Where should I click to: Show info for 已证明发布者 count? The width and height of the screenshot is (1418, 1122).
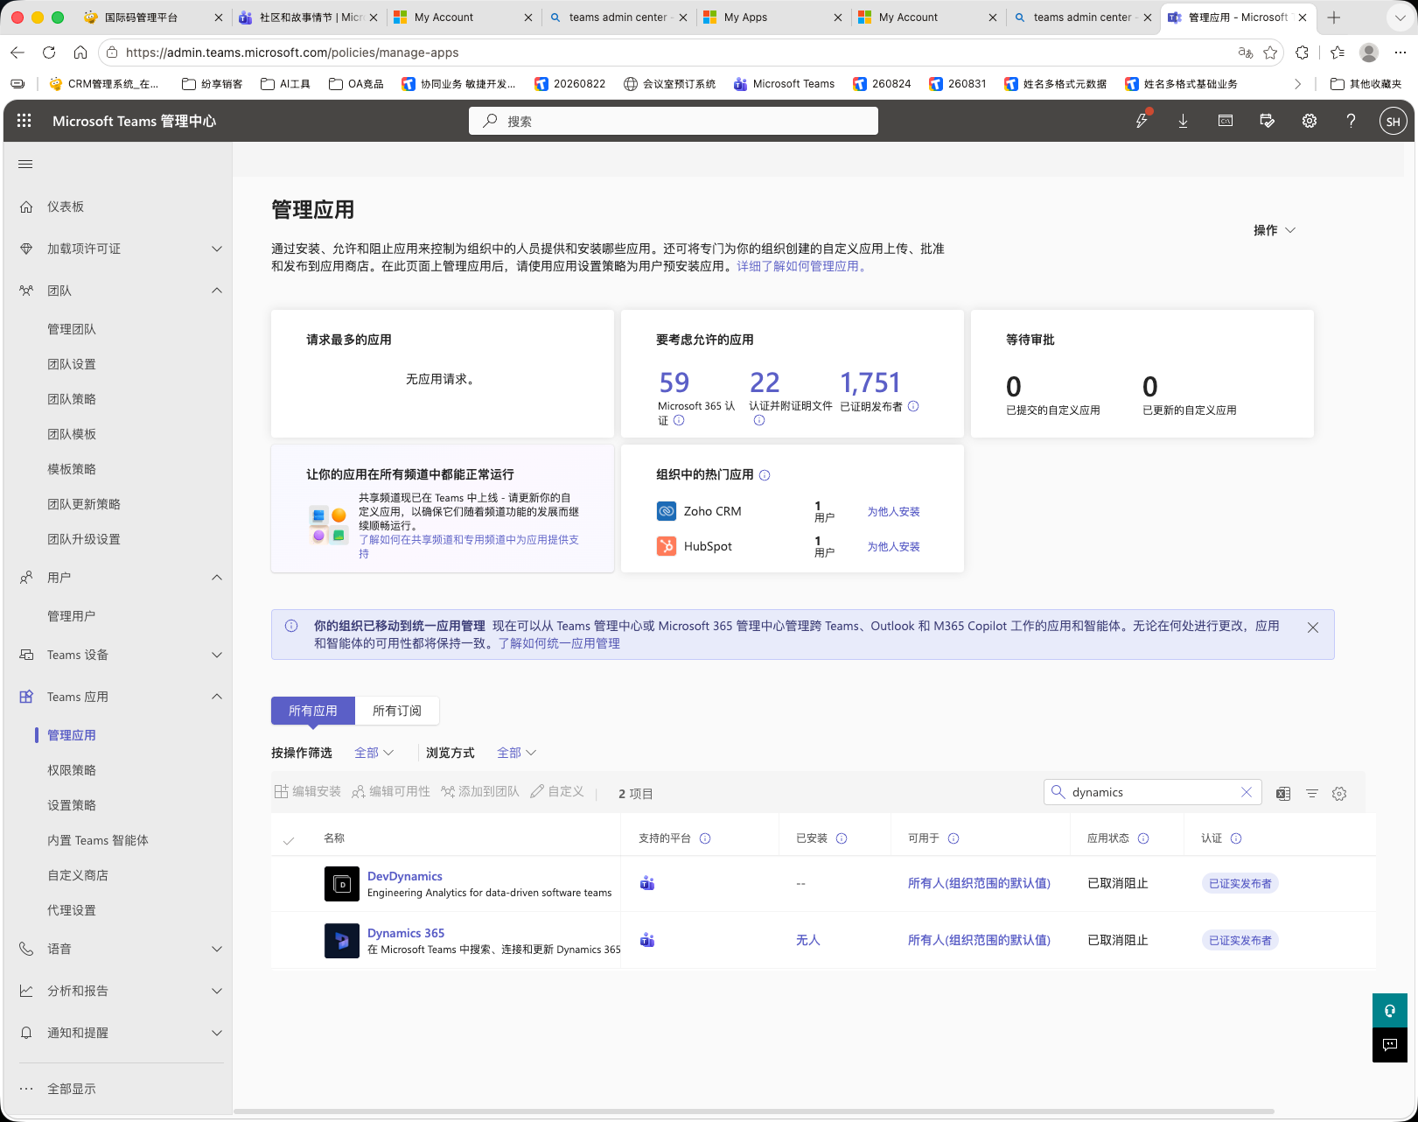tap(913, 406)
